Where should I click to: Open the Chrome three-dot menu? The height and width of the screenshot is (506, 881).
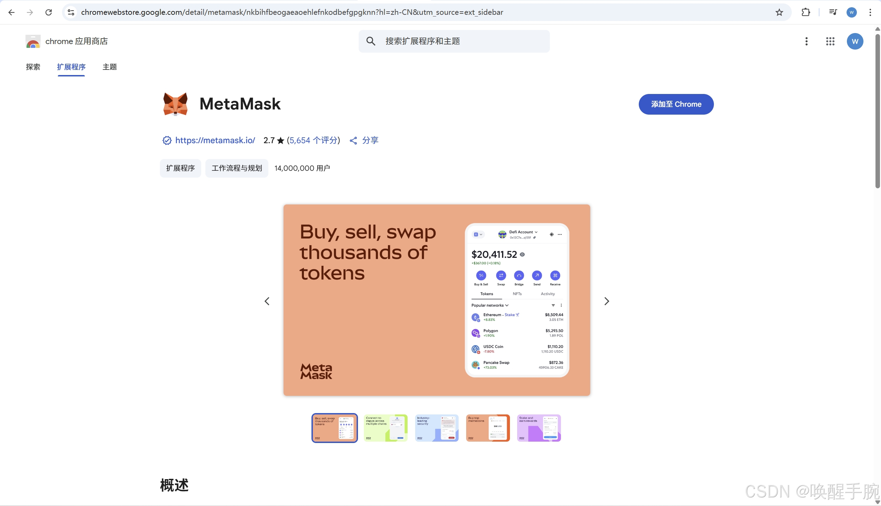click(x=870, y=12)
